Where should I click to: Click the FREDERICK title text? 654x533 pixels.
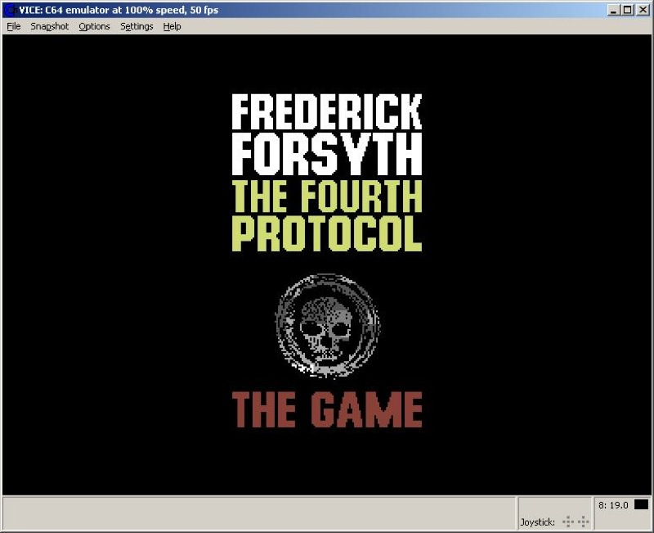pyautogui.click(x=327, y=111)
